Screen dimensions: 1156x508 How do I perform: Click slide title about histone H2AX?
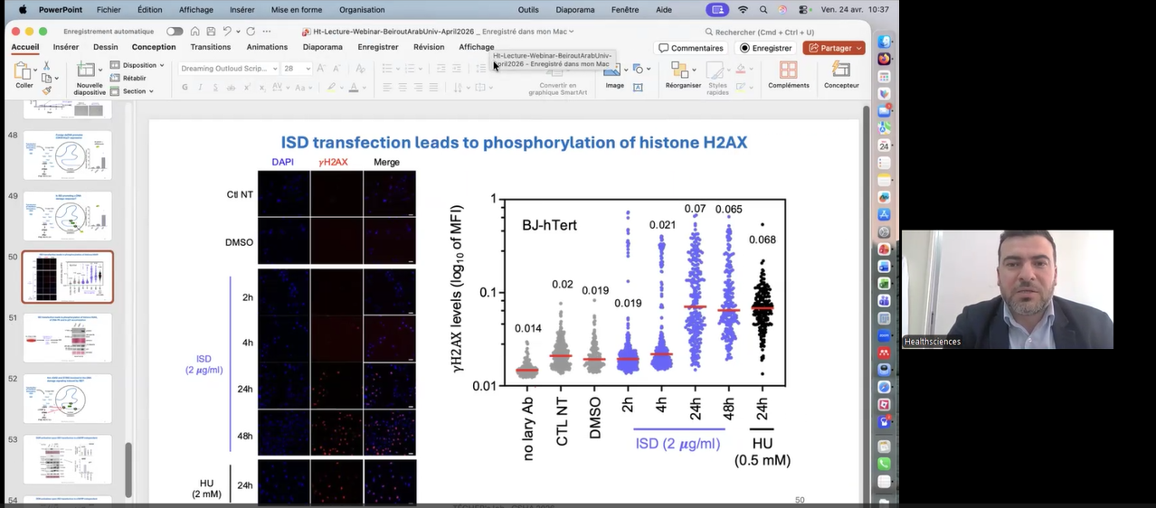(514, 143)
